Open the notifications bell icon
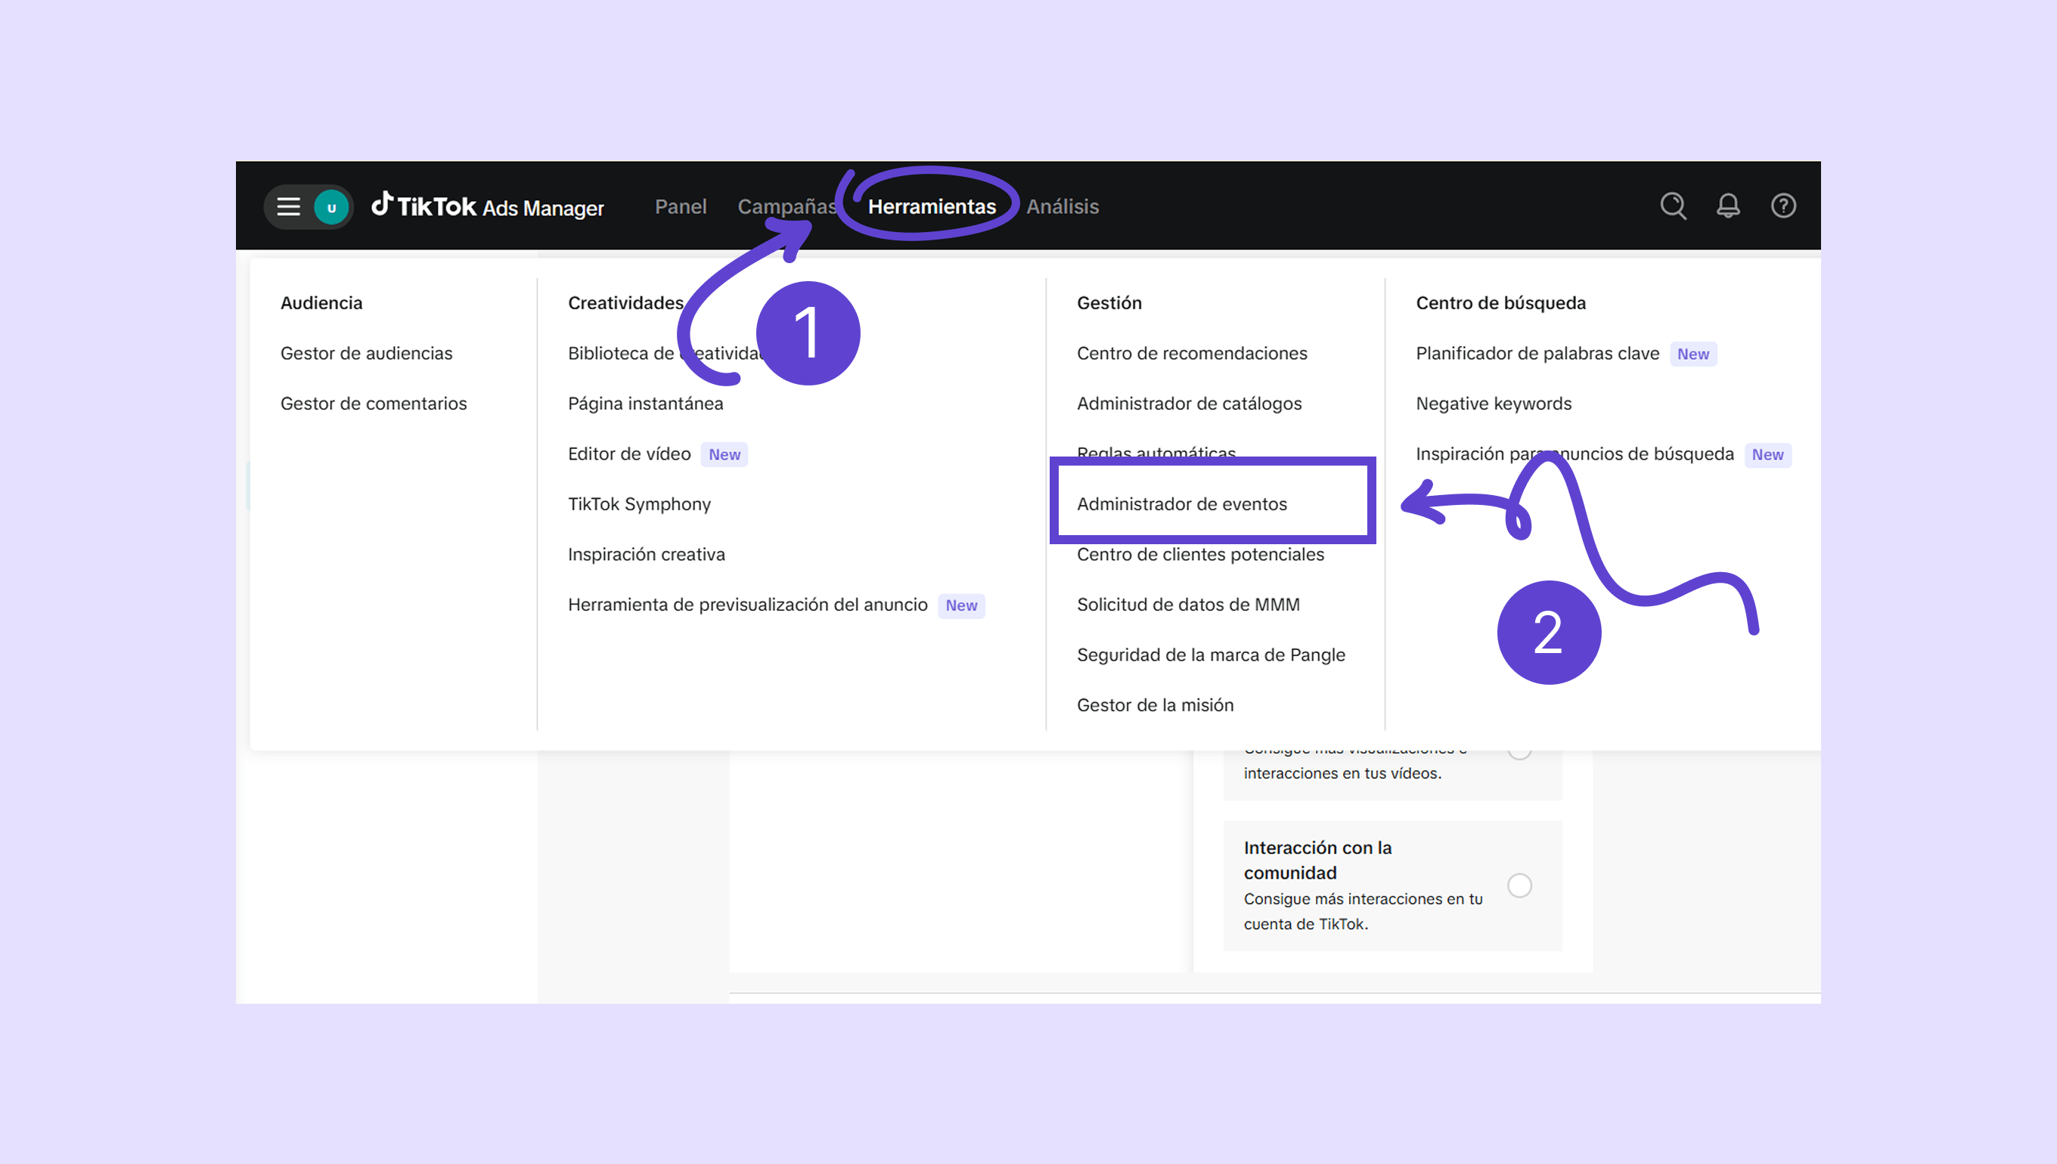 [x=1727, y=206]
